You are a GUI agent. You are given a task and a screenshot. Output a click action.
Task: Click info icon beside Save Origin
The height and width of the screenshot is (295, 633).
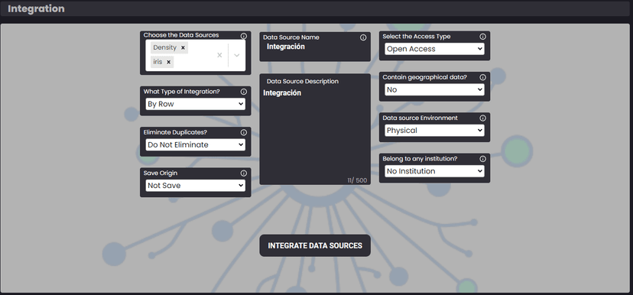(243, 173)
